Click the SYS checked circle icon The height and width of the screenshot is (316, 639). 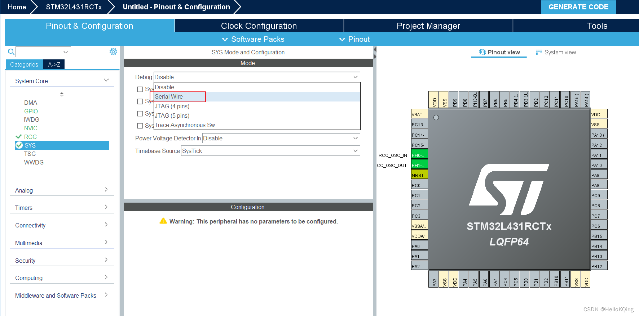pos(19,145)
